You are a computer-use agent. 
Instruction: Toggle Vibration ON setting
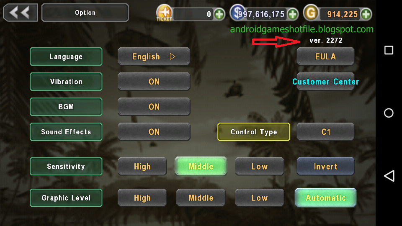[154, 82]
